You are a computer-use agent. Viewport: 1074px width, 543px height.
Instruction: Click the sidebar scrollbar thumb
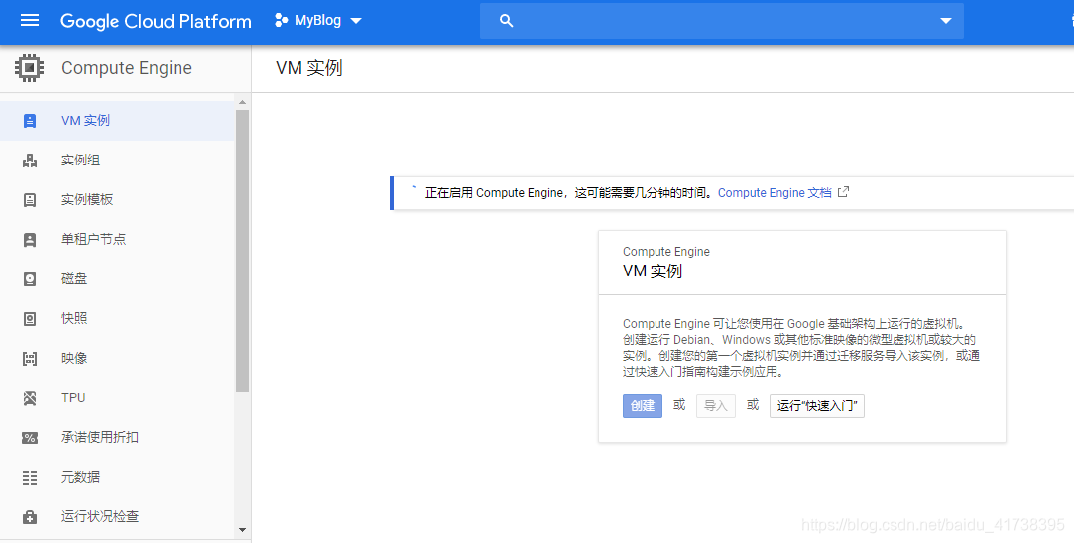(242, 251)
